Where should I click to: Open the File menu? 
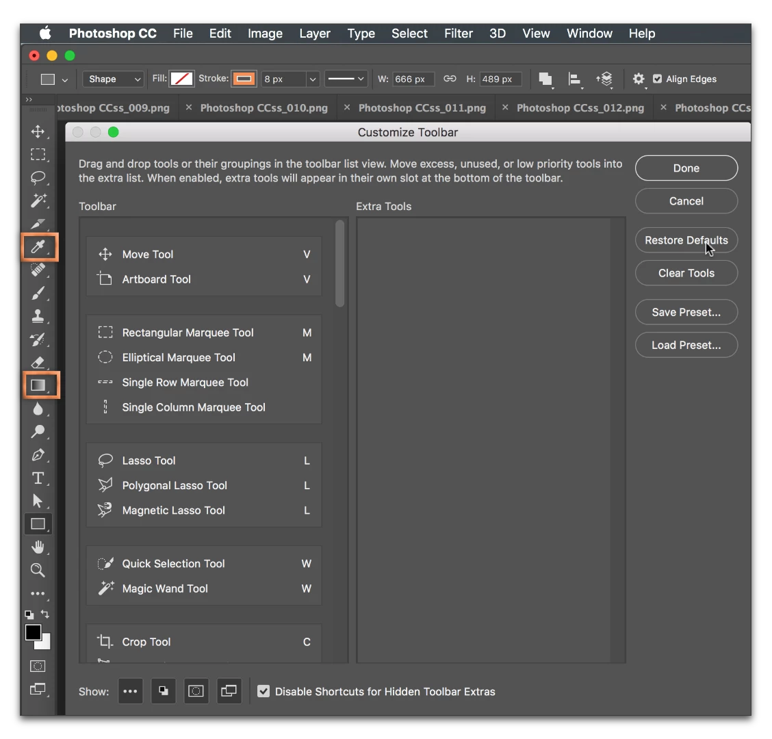pyautogui.click(x=183, y=34)
